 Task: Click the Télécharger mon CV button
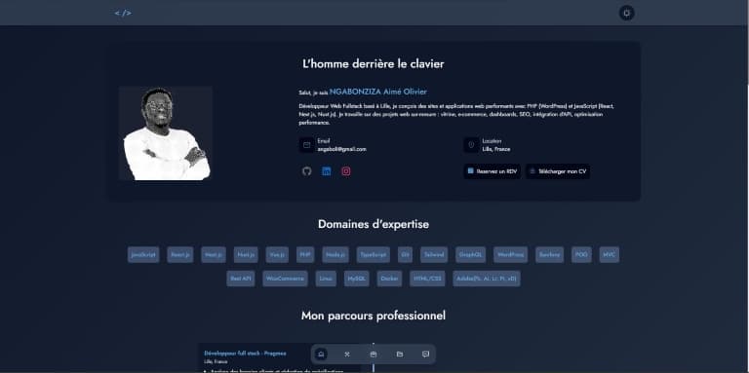[558, 171]
